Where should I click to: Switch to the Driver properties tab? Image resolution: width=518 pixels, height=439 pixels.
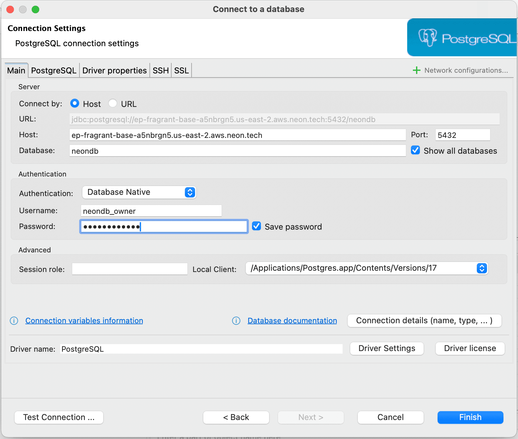(114, 70)
